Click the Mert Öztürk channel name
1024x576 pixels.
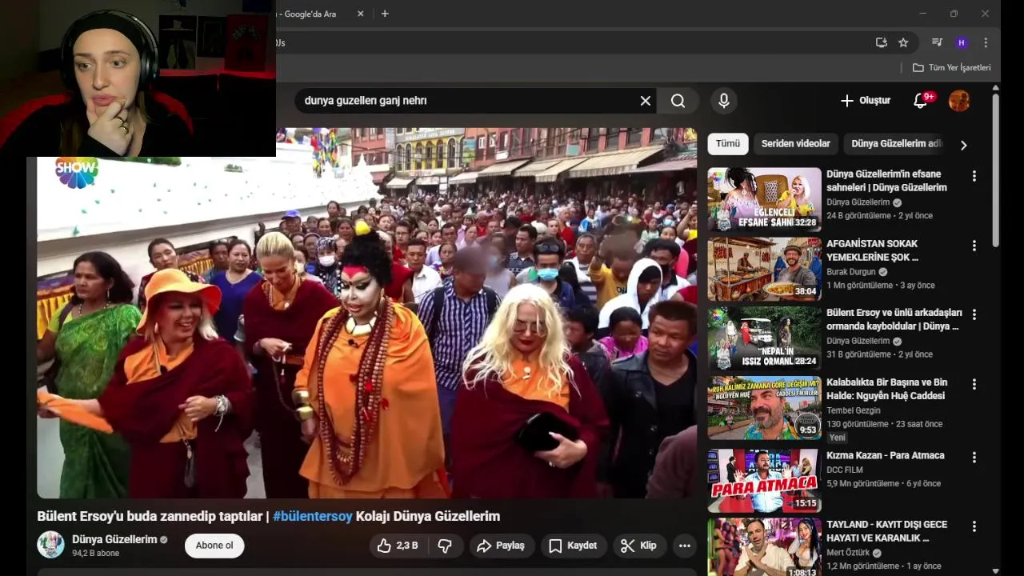point(848,553)
